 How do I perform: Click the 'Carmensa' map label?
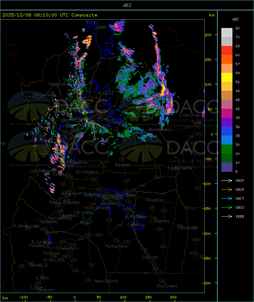[x=136, y=225]
